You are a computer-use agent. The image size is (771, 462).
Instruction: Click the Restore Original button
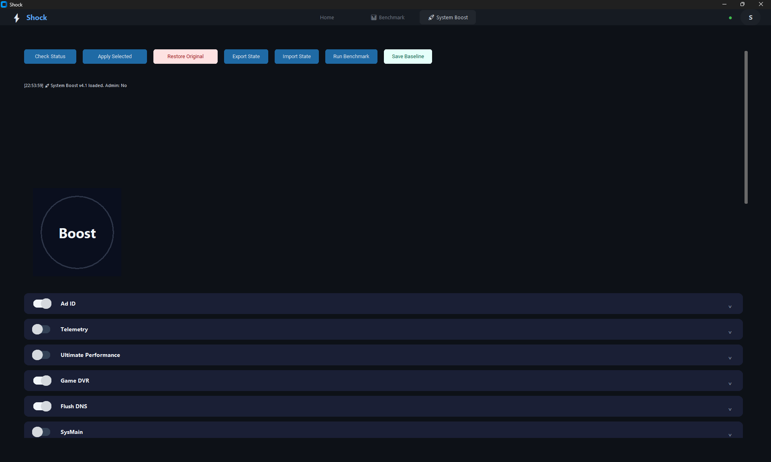(x=185, y=57)
